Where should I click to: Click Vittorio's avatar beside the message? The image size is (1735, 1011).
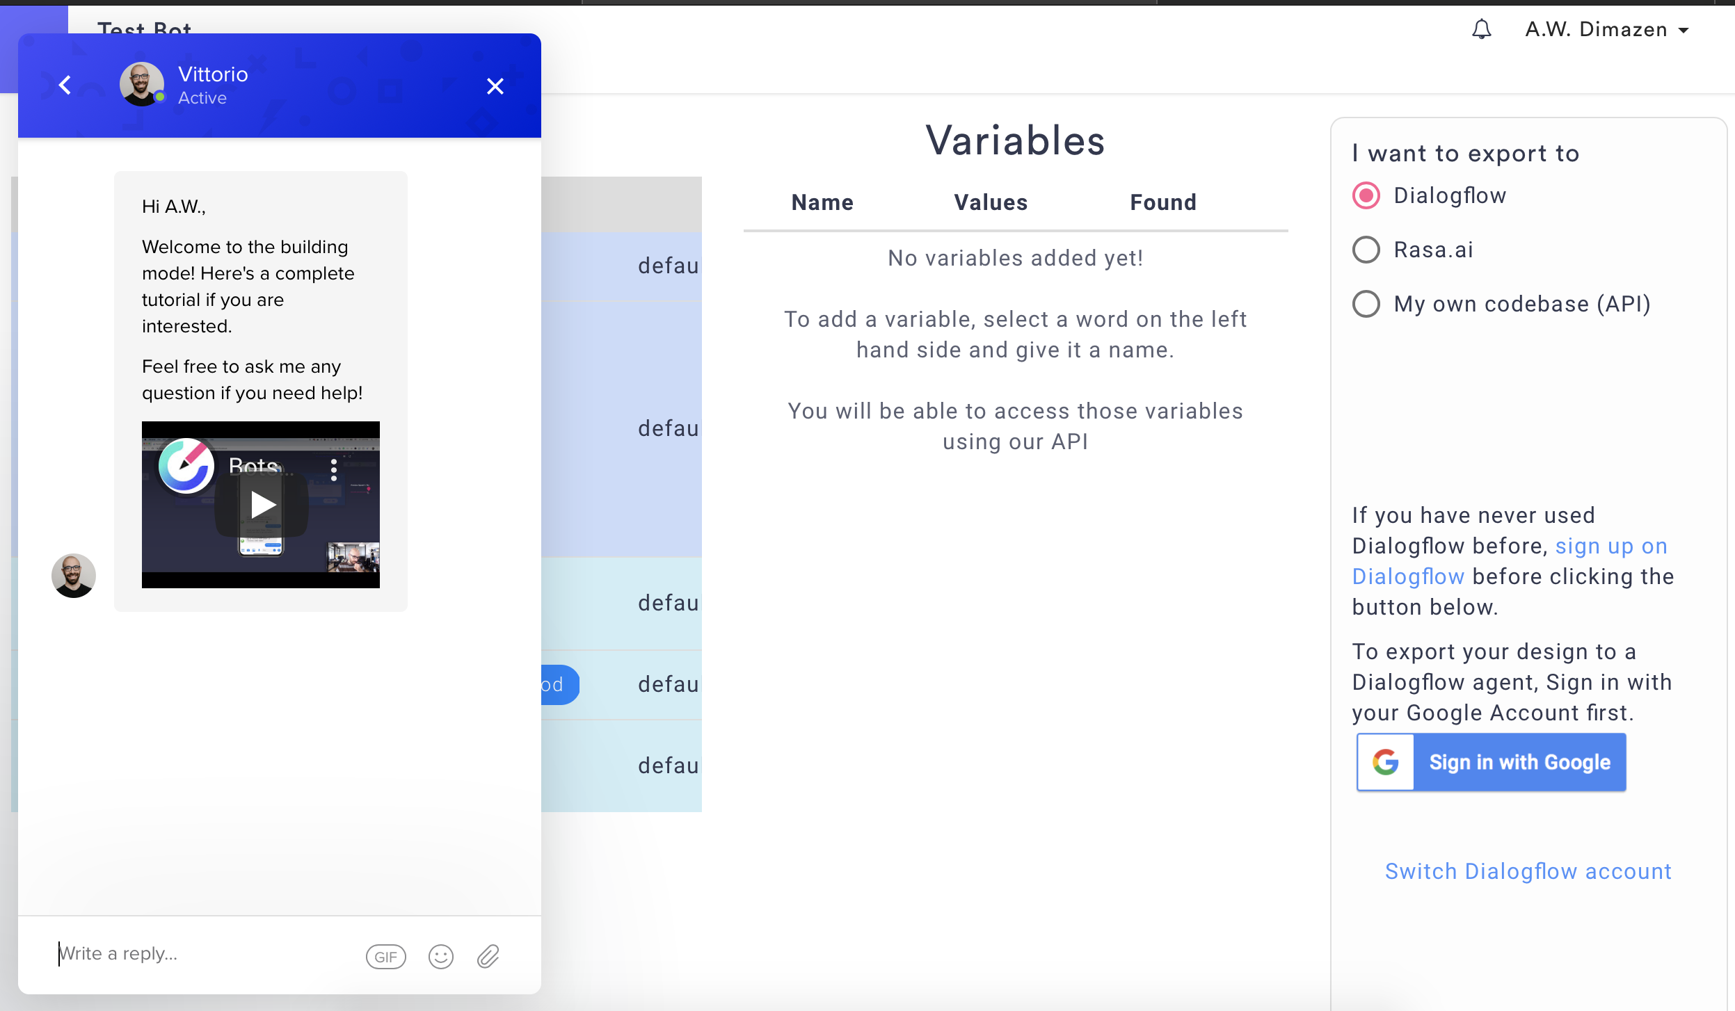click(74, 576)
